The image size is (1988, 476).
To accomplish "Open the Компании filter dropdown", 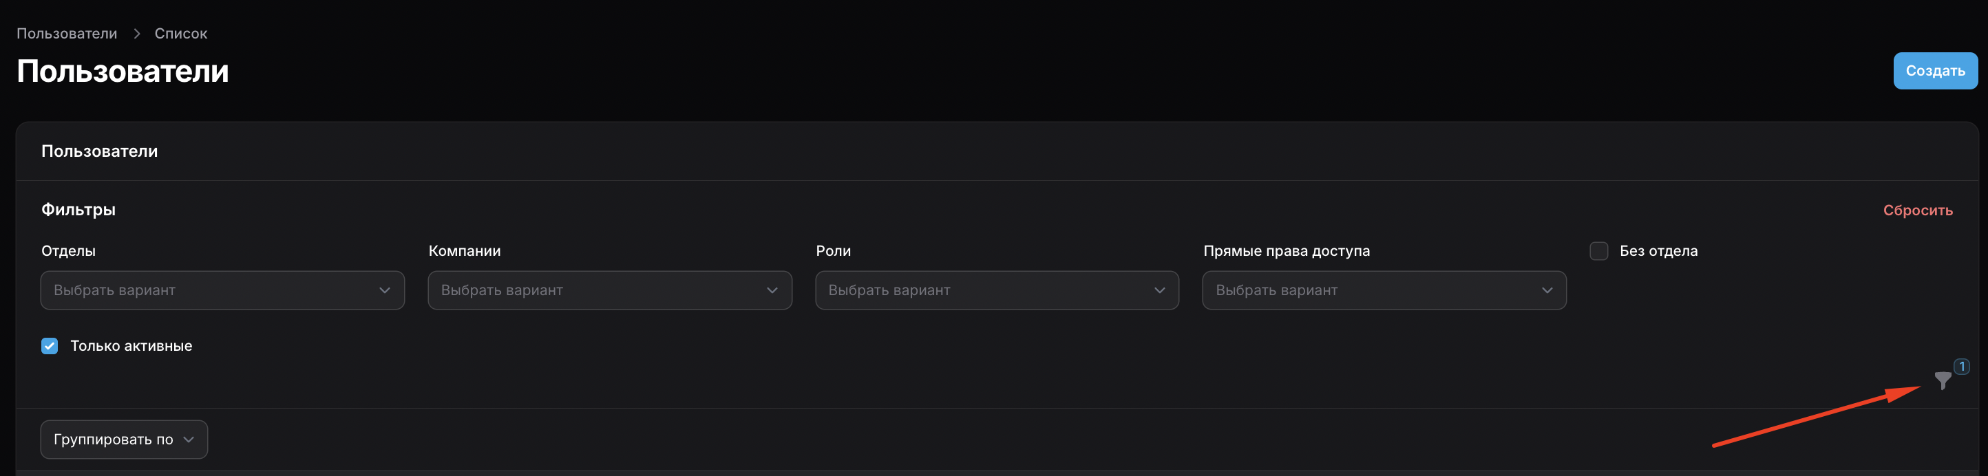I will [594, 291].
